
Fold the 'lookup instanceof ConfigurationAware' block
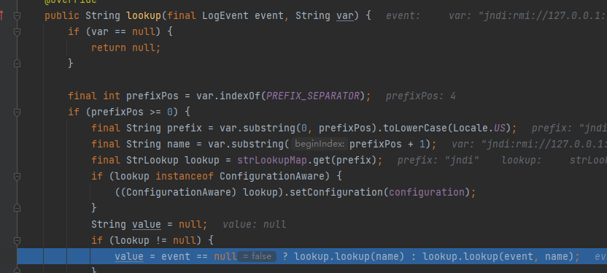tap(17, 176)
